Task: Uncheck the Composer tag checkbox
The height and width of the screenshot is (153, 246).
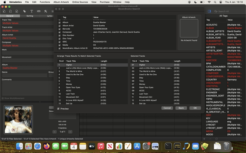Action: (x=59, y=32)
